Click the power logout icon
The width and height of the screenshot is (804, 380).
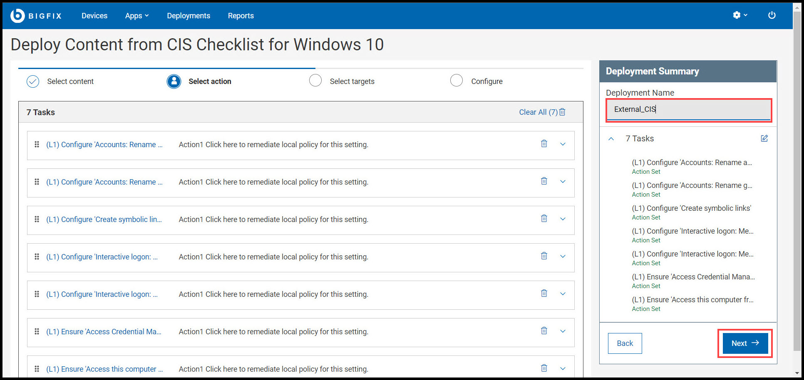(x=772, y=15)
